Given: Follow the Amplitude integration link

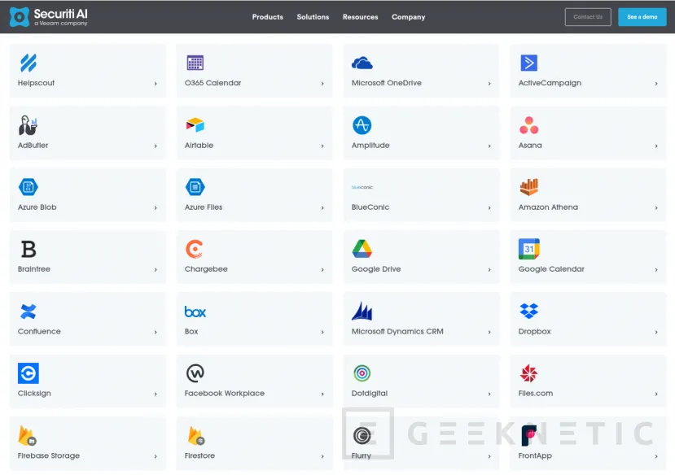Looking at the screenshot, I should (422, 133).
